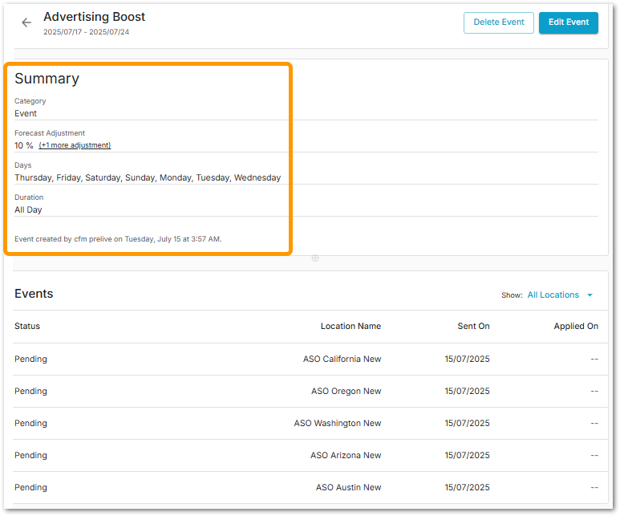Viewport: 620px width, 516px height.
Task: Select the ASO Austin New location
Action: click(348, 488)
